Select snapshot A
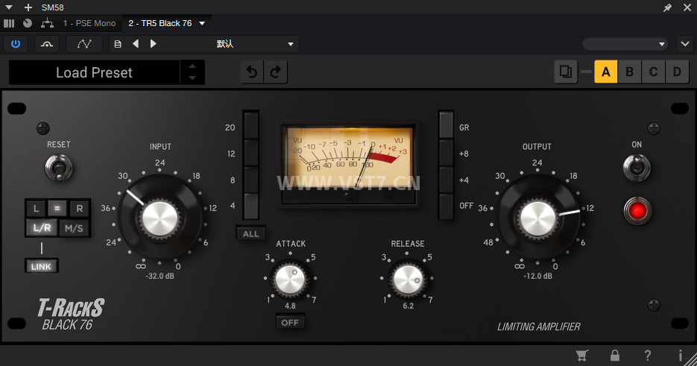697x366 pixels. 606,72
